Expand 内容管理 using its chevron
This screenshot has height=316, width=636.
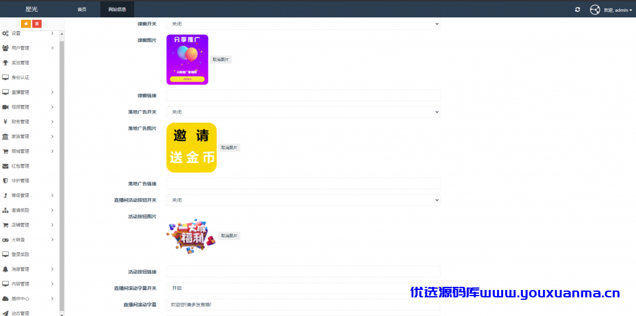click(52, 284)
